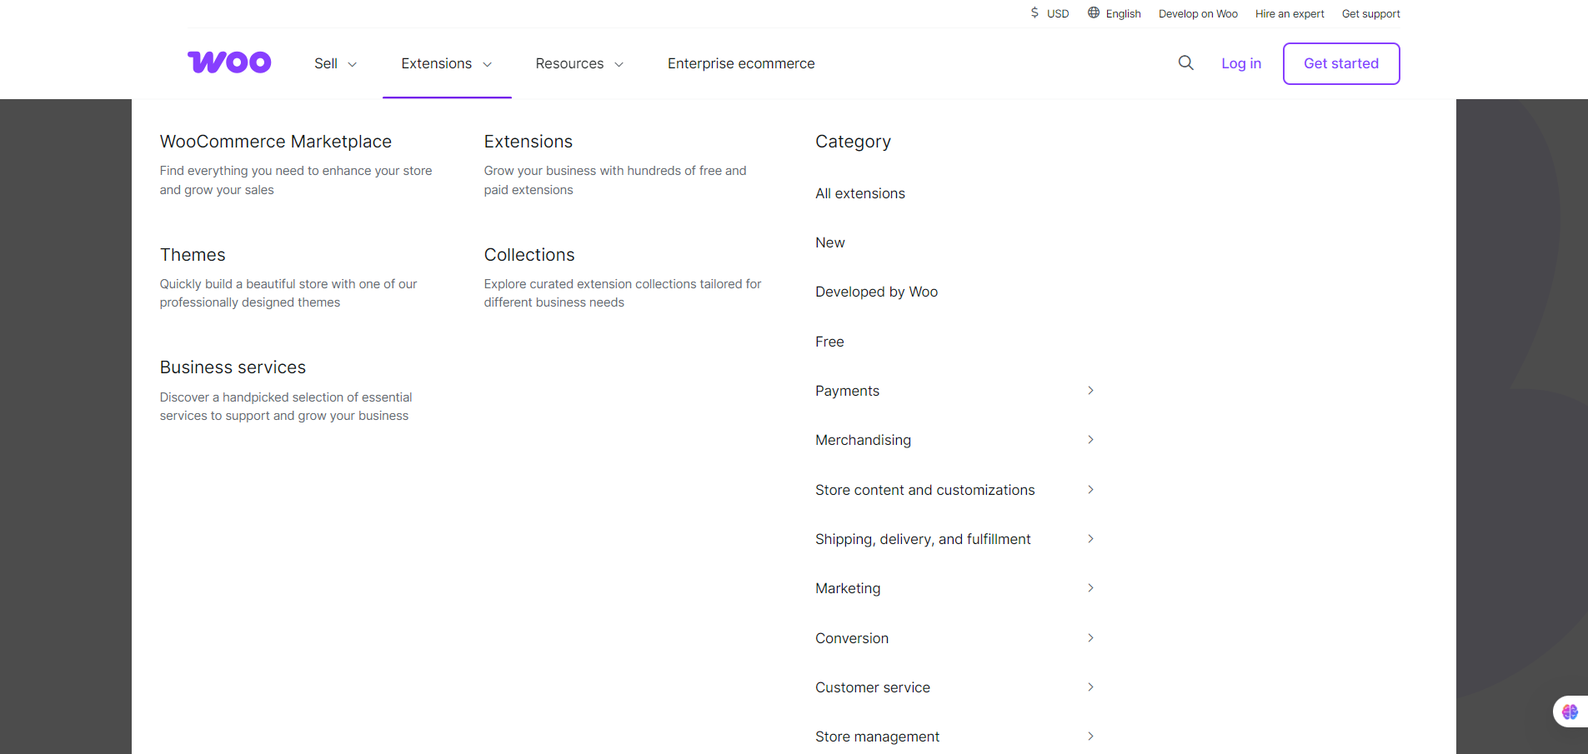Select the Developed by Woo filter

click(876, 292)
